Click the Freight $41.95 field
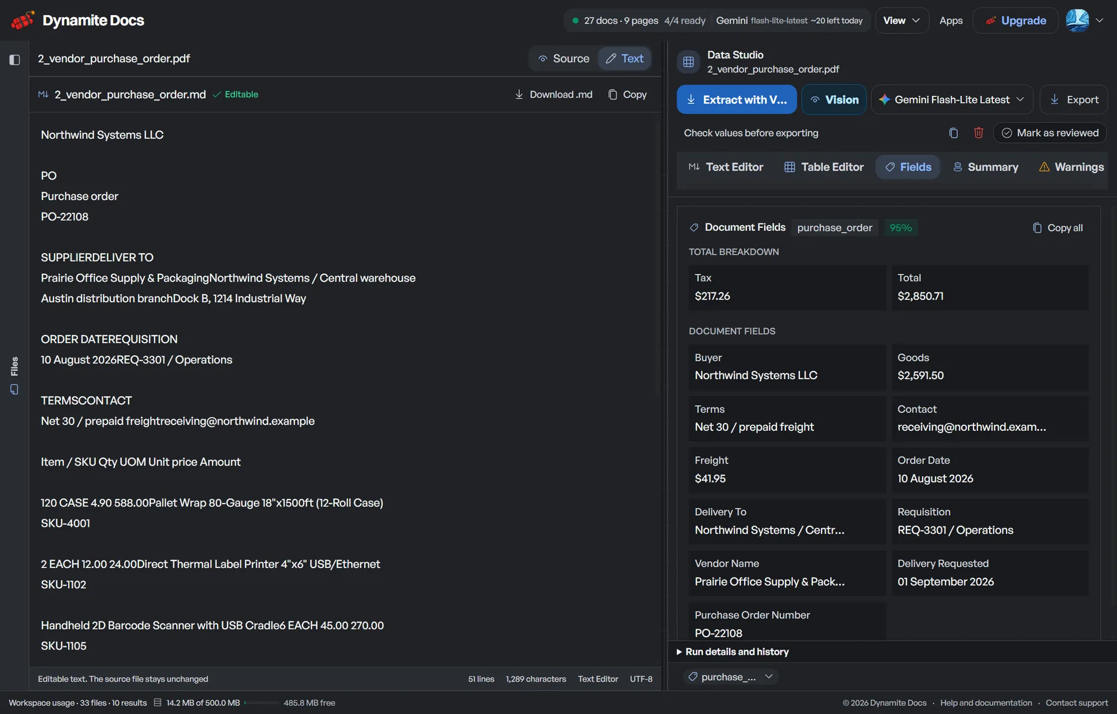This screenshot has height=714, width=1117. click(787, 470)
